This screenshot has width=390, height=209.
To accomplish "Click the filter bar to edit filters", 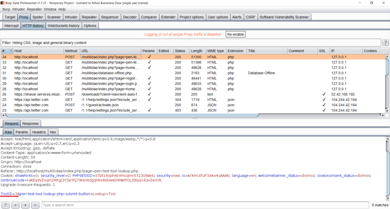I will coord(190,43).
